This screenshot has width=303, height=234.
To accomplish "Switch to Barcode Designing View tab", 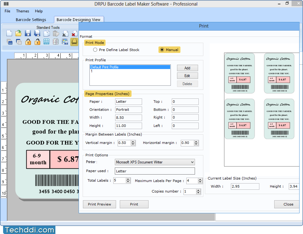I will (x=78, y=19).
